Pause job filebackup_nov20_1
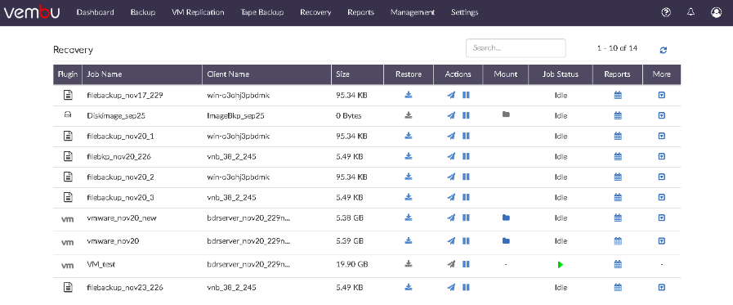 tap(466, 136)
